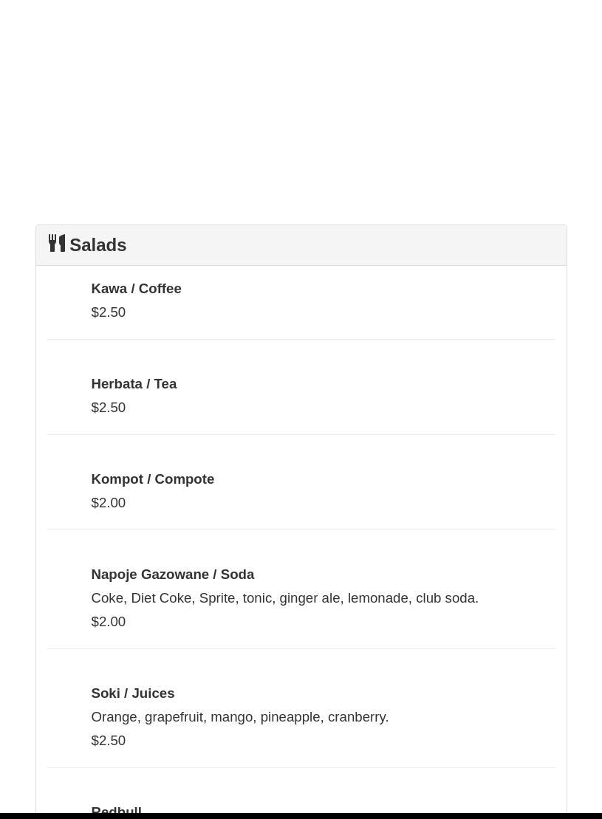Click the black bar at the page bottom
The height and width of the screenshot is (819, 602).
(301, 816)
